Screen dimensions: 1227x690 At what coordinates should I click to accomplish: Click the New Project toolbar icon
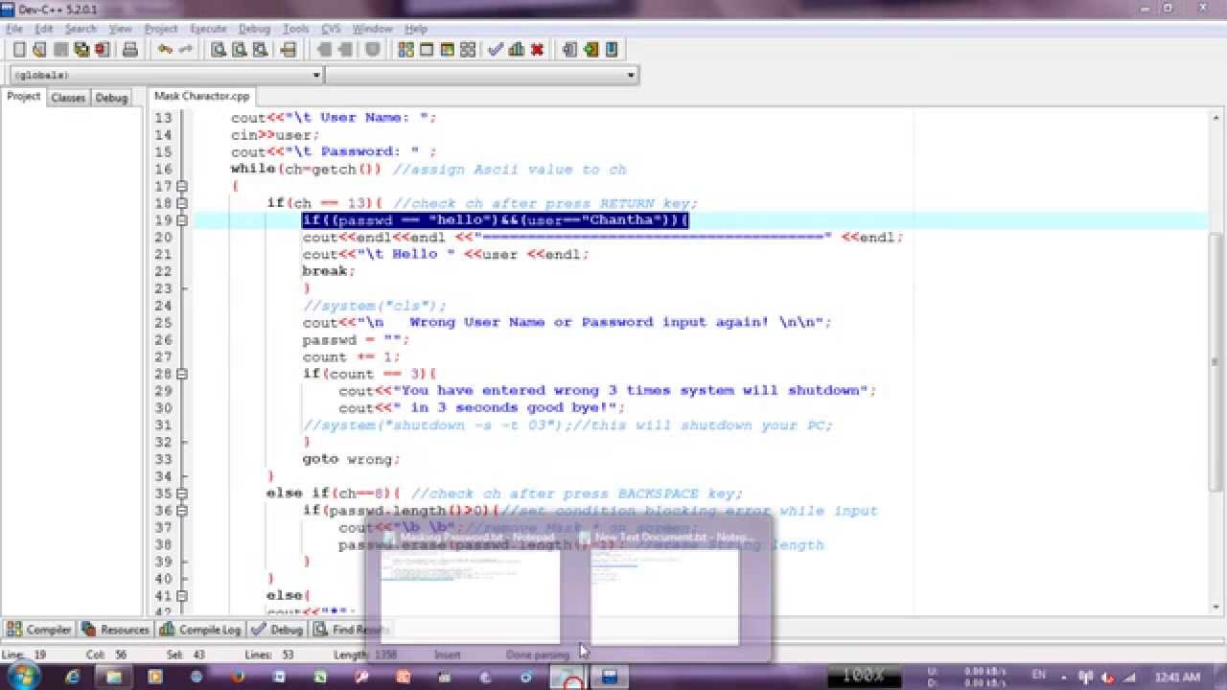click(569, 50)
